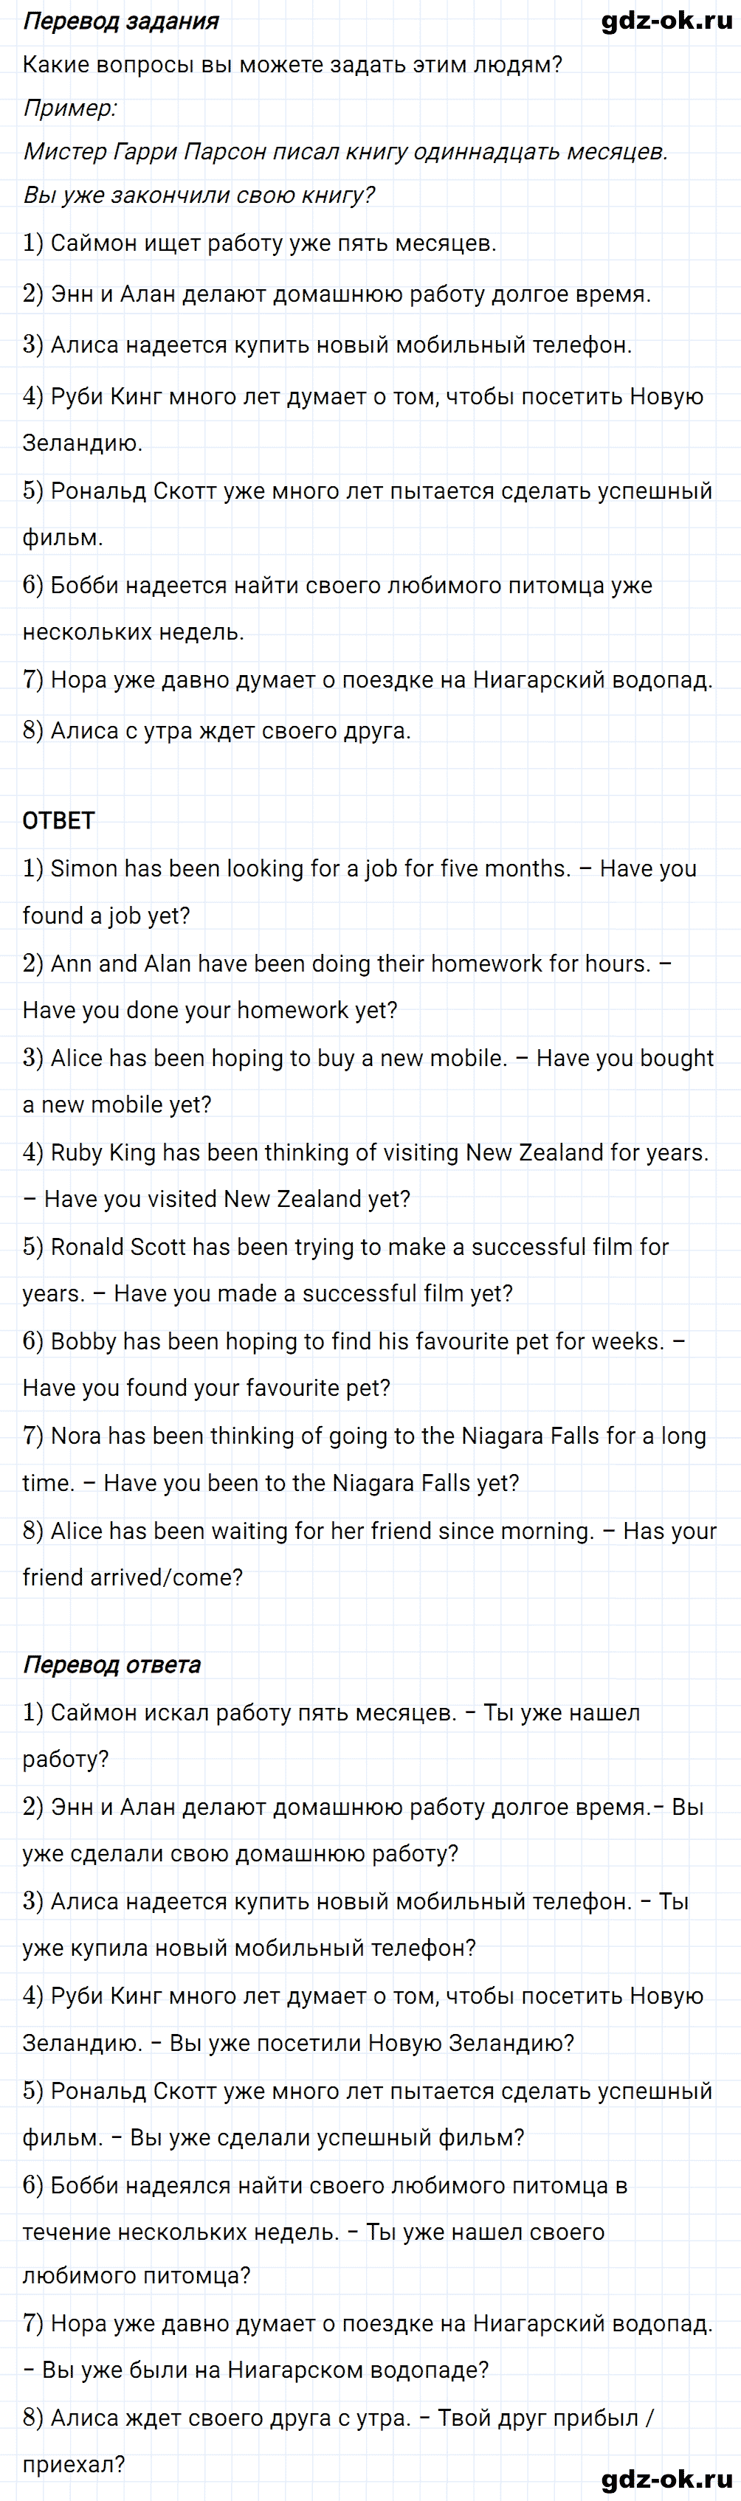The width and height of the screenshot is (741, 2501).
Task: Click translated answer 'Саймон искал работу пять месяцев'
Action: click(239, 1712)
